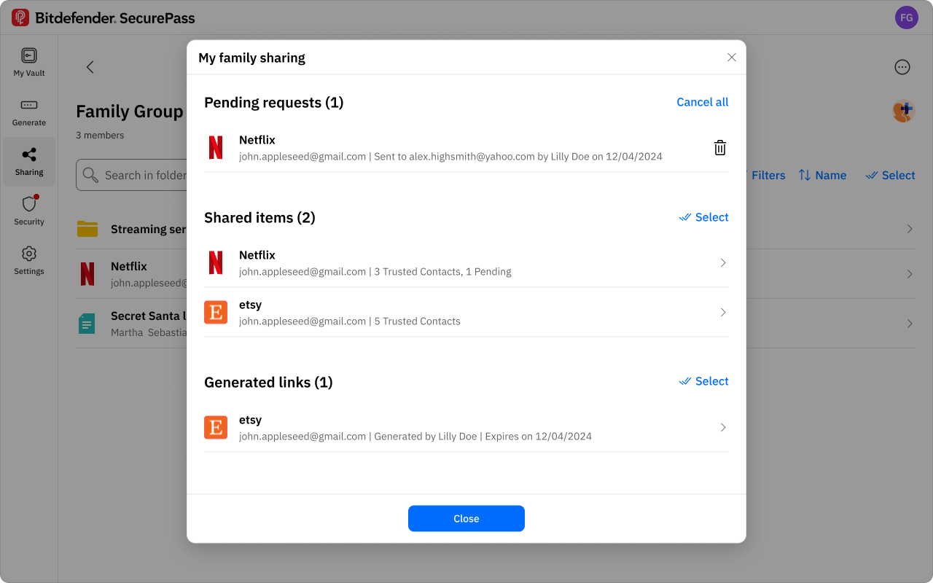The width and height of the screenshot is (933, 583).
Task: Open background Secret Santa row chevron
Action: point(910,324)
